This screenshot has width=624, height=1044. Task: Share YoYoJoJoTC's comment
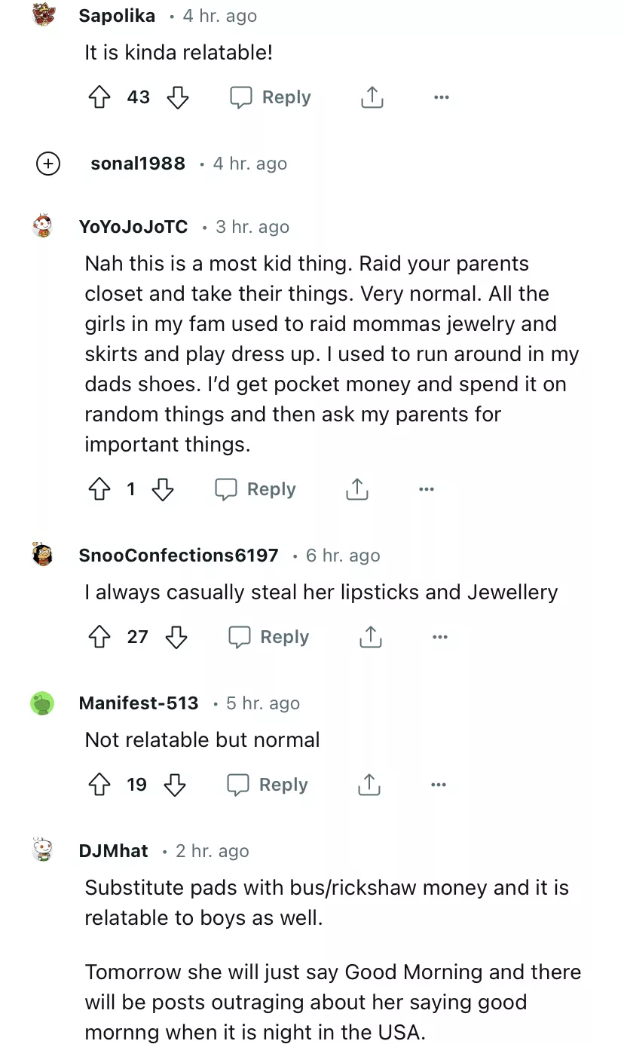[356, 489]
